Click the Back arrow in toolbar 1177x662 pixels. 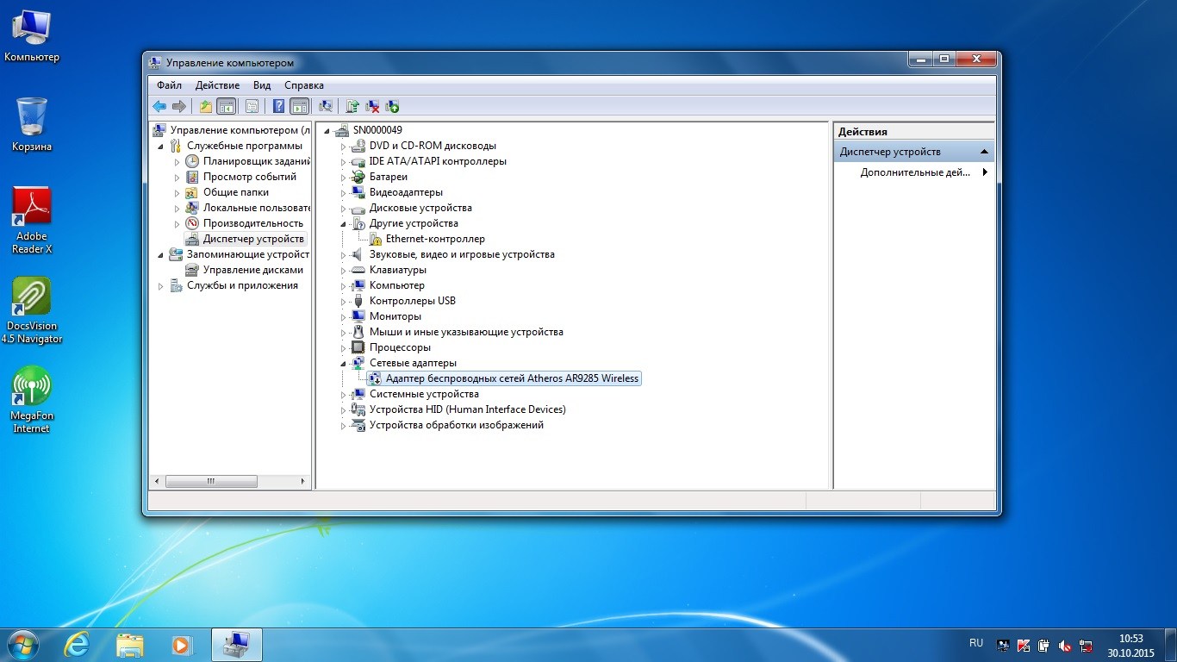pos(159,107)
